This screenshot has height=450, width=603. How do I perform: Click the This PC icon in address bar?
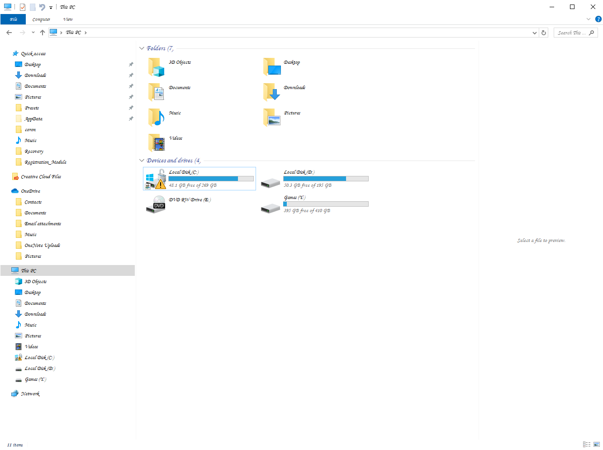[x=53, y=32]
